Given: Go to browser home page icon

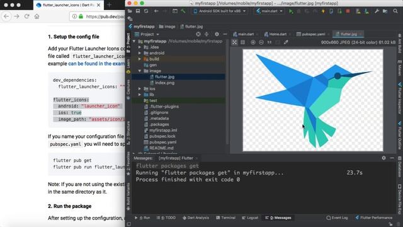Looking at the screenshot, I should tap(37, 16).
